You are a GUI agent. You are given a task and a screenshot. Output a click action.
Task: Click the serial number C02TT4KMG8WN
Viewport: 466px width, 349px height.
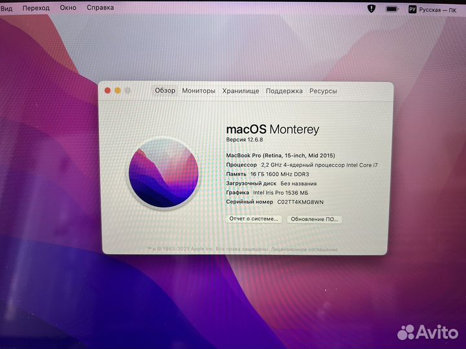click(300, 202)
